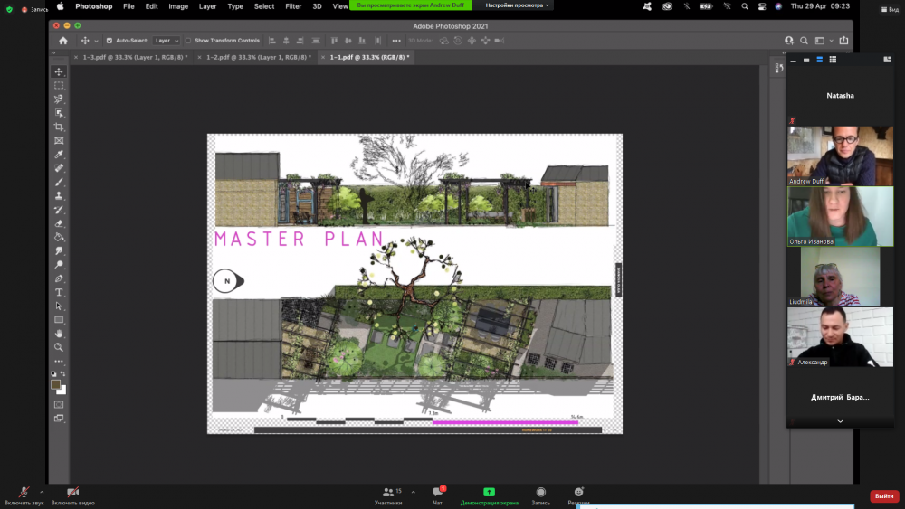This screenshot has width=905, height=509.
Task: Select the Move tool in the toolbox
Action: pyautogui.click(x=59, y=71)
